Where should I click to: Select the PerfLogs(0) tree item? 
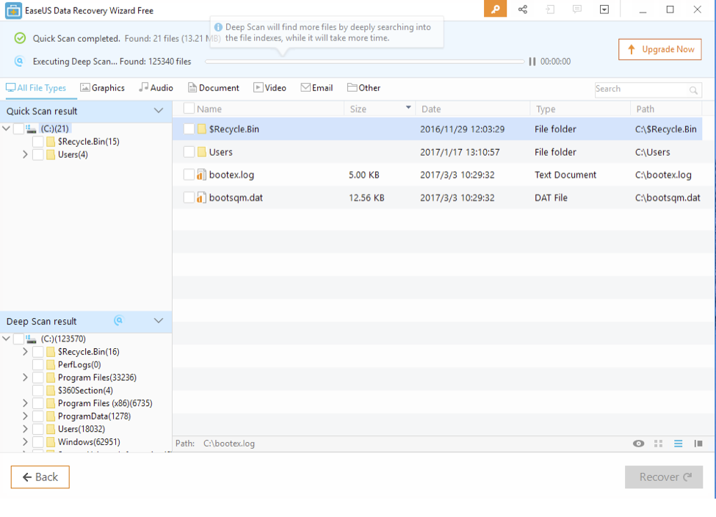[x=79, y=365]
